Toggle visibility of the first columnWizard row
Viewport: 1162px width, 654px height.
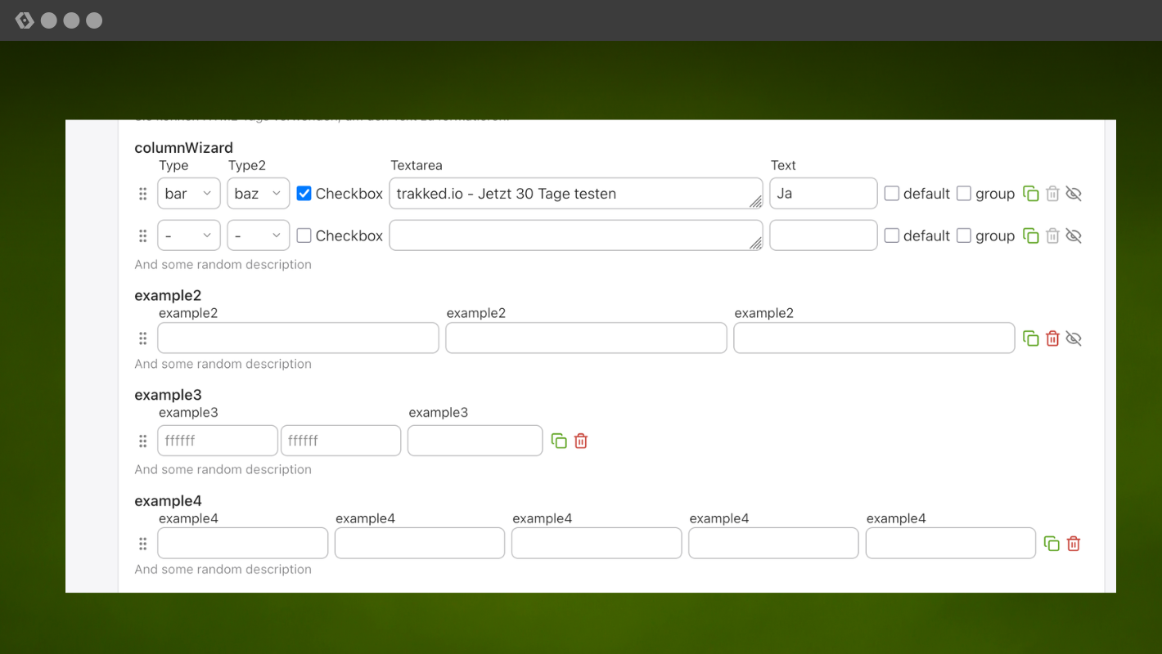tap(1074, 194)
